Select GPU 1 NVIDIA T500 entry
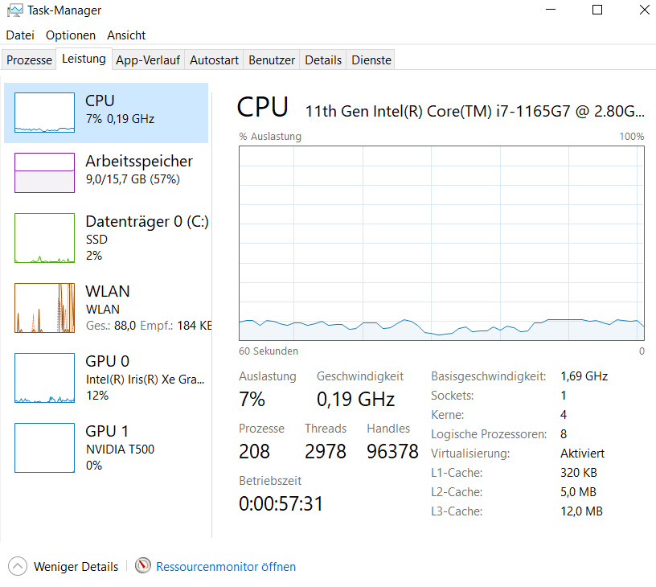Image resolution: width=656 pixels, height=587 pixels. [x=106, y=448]
